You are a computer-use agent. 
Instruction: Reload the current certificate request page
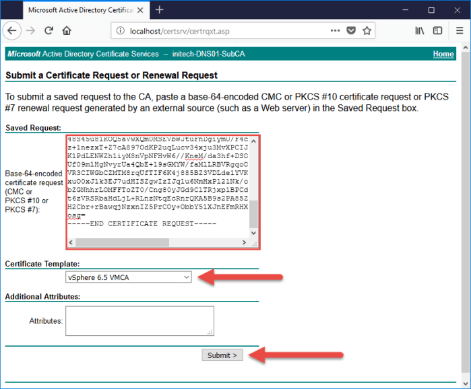pos(49,30)
